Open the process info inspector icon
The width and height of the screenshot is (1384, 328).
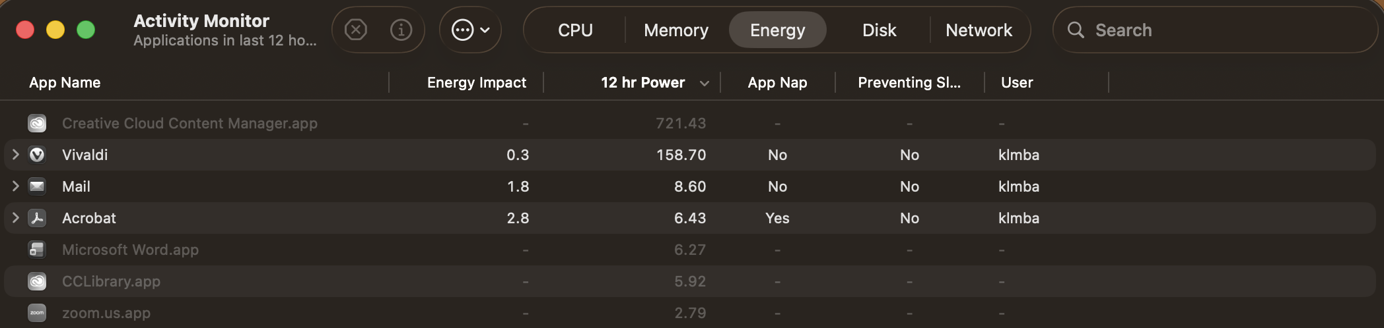[x=401, y=30]
